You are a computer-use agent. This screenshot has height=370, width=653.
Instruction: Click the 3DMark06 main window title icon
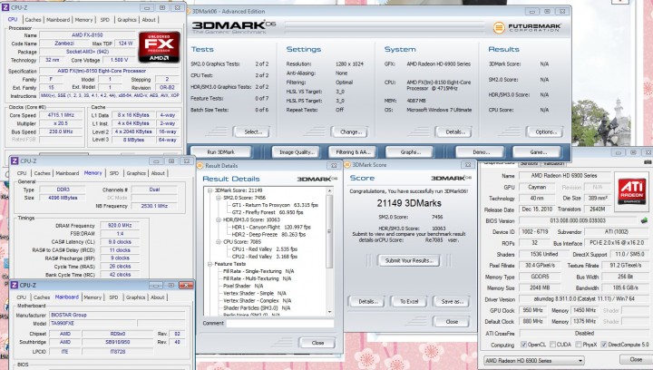coord(188,11)
